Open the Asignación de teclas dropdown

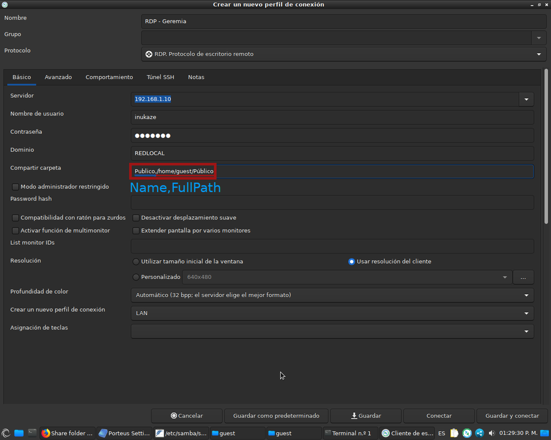click(x=332, y=331)
